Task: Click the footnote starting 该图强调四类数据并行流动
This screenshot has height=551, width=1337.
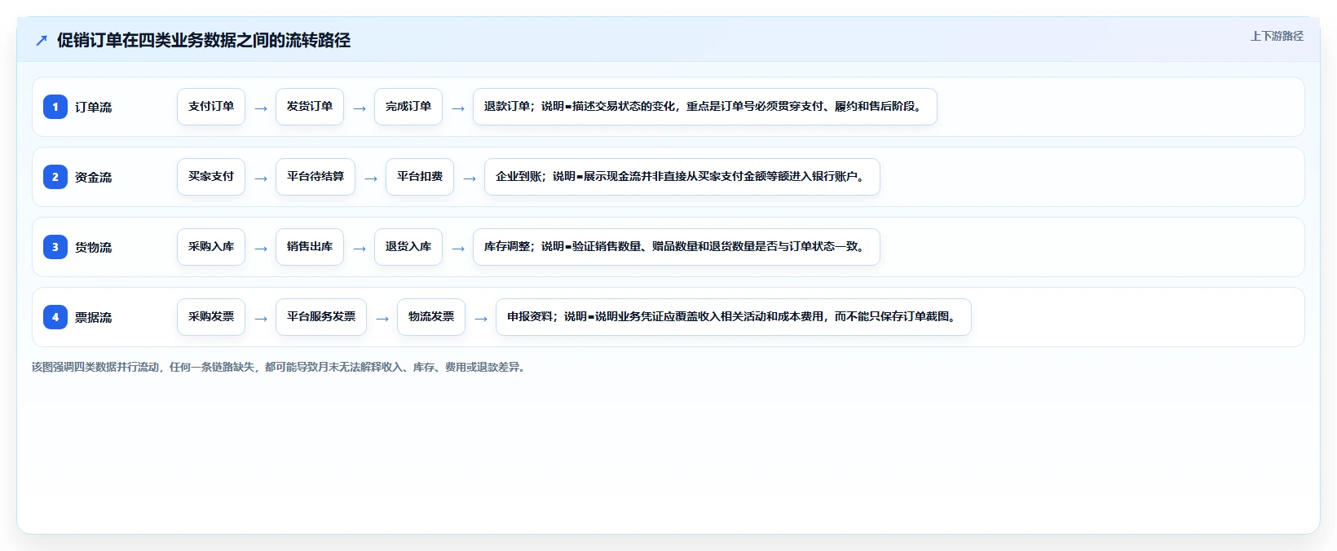Action: tap(280, 368)
